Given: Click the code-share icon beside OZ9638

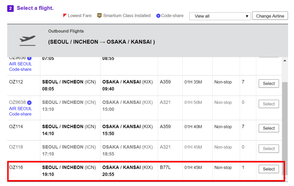Looking at the screenshot, I should (x=29, y=102).
